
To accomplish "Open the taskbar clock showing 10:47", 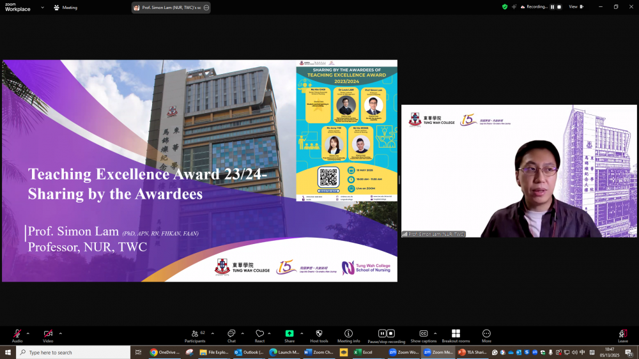I will coord(610,352).
